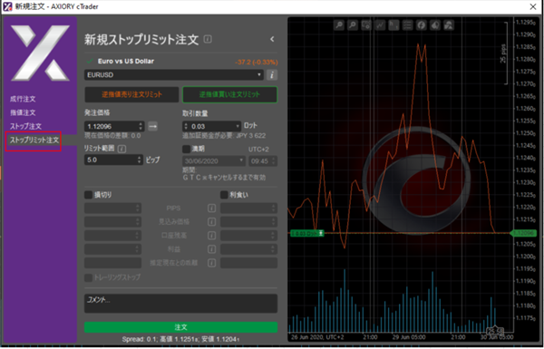Select ストップリミット注文 in the sidebar
This screenshot has width=544, height=349.
click(x=34, y=141)
